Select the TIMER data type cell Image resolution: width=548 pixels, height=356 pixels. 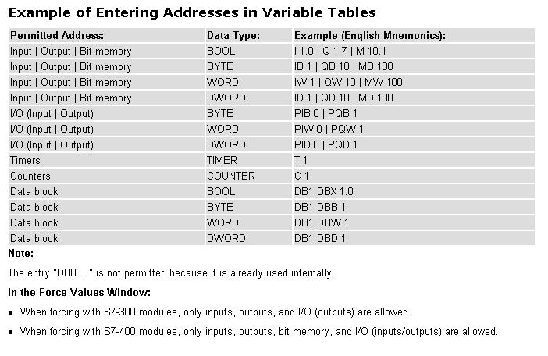pos(222,160)
